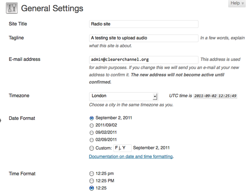This screenshot has width=247, height=191.
Task: Select the Custom date format radio
Action: [92, 148]
